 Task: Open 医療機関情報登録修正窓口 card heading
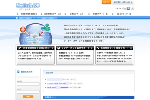(x=36, y=48)
